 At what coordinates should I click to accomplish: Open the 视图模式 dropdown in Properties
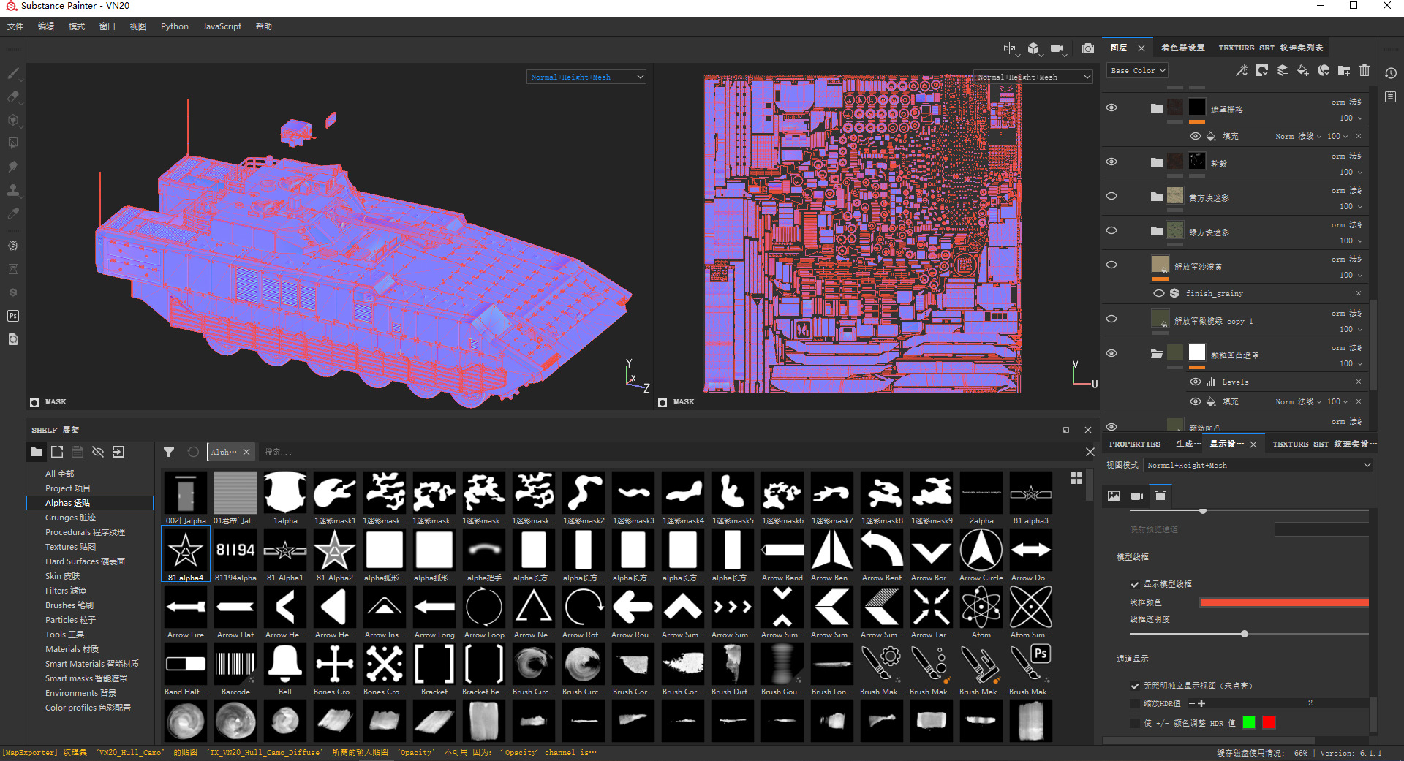pyautogui.click(x=1258, y=465)
